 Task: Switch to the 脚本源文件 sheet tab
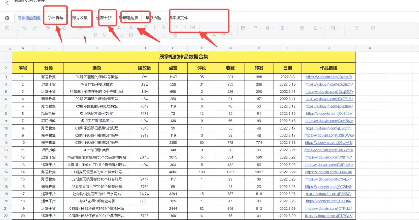click(x=178, y=18)
